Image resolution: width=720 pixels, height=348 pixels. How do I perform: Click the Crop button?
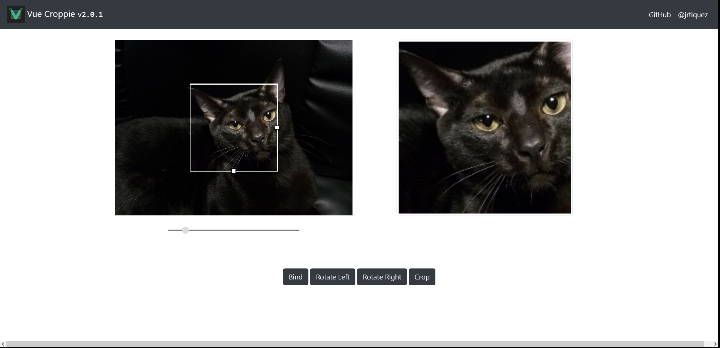[x=422, y=277]
